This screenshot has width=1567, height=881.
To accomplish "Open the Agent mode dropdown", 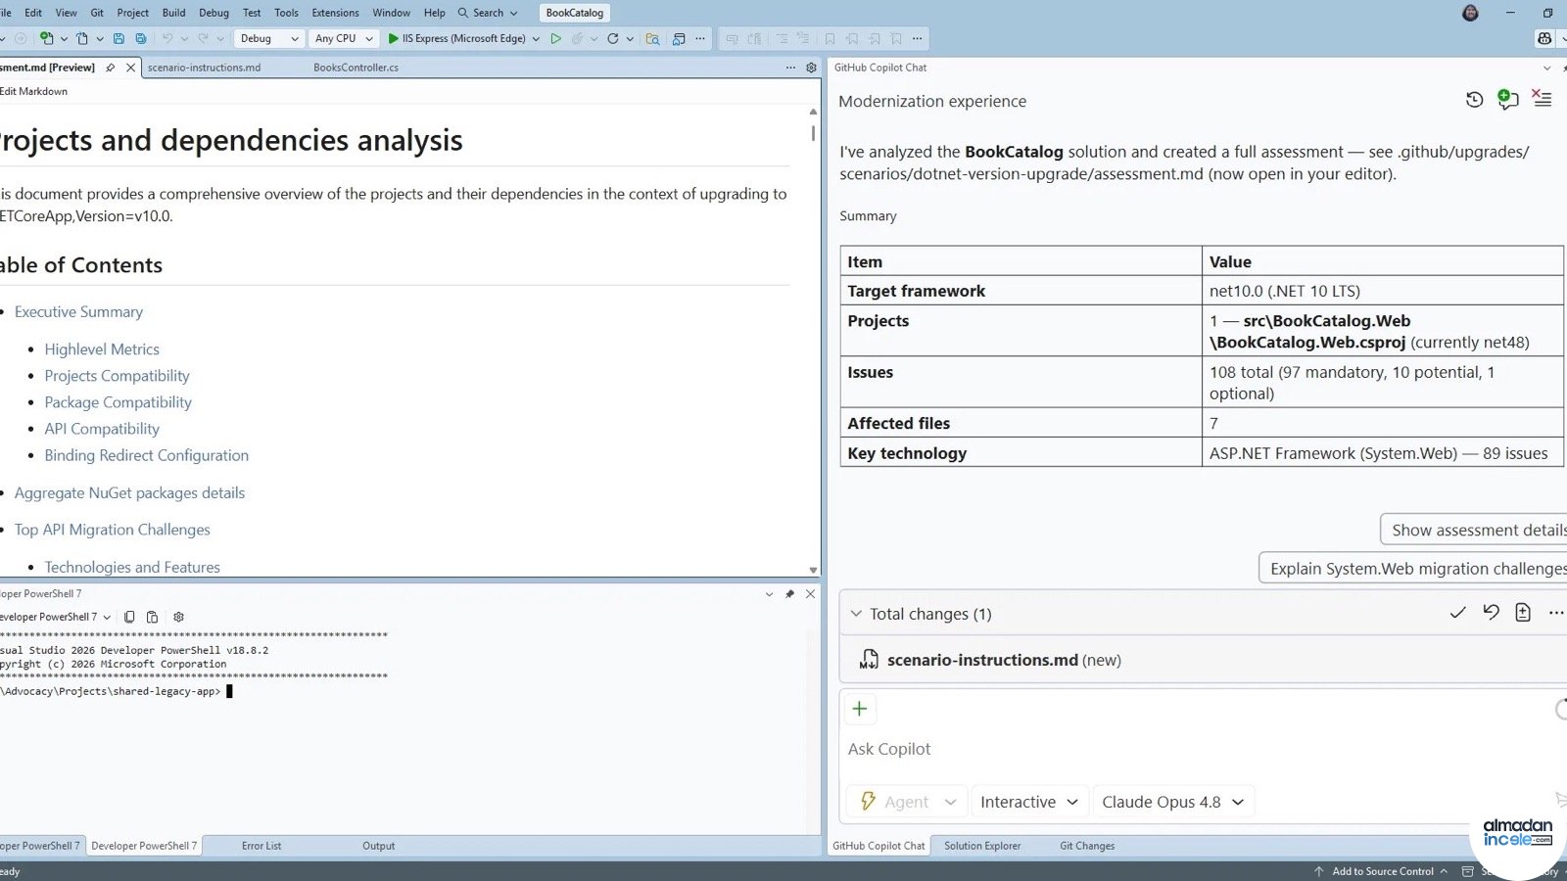I will 907,802.
